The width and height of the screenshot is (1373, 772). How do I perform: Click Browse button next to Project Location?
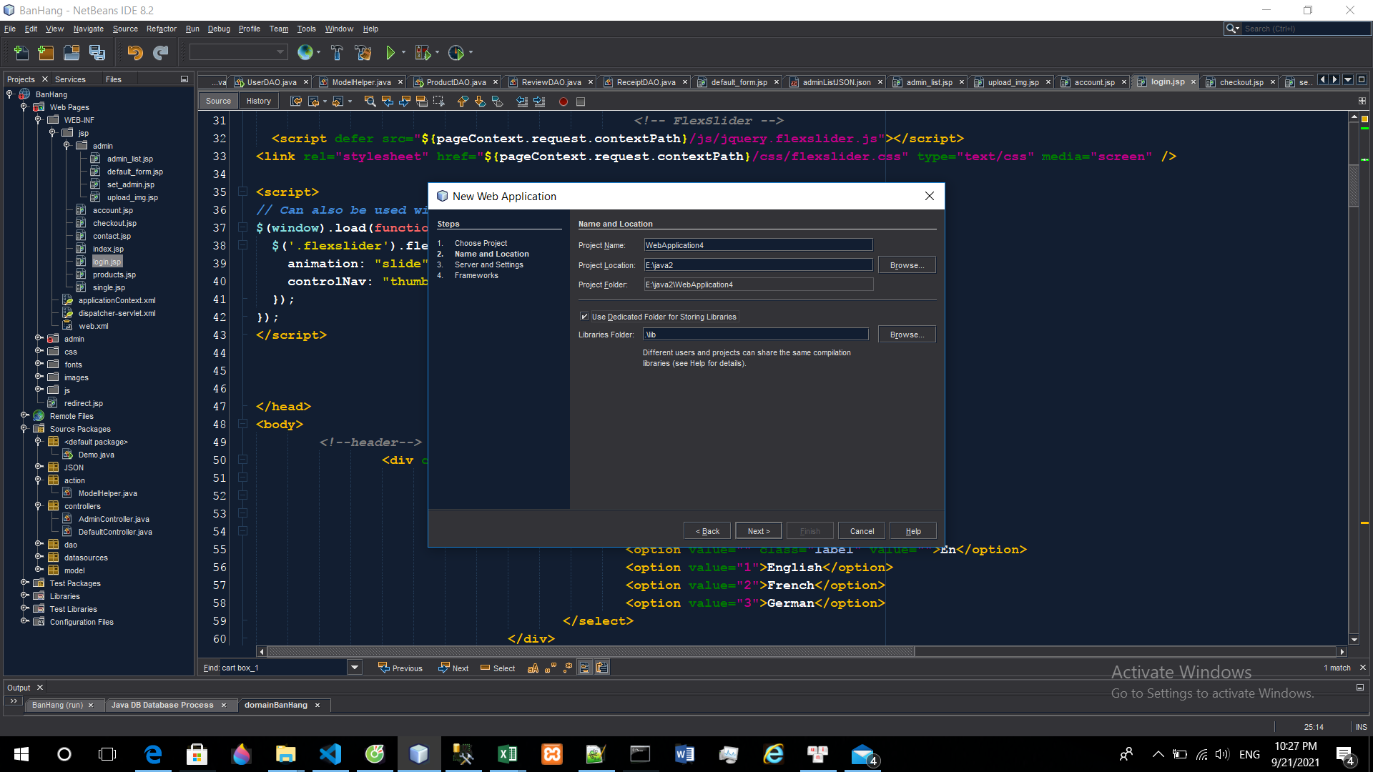pyautogui.click(x=907, y=265)
